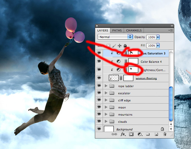The image size is (191, 149).
Task: Click the Link Layers icon at panel bottom
Action: point(114,134)
